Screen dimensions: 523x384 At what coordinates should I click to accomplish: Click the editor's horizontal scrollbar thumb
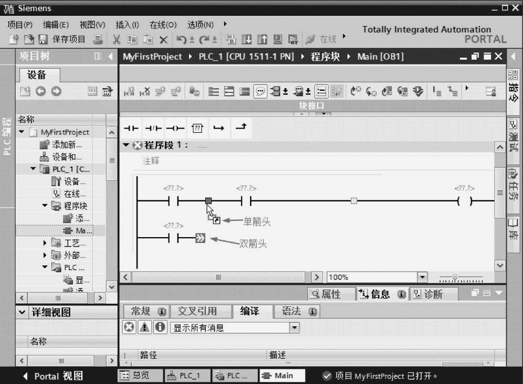pos(218,277)
